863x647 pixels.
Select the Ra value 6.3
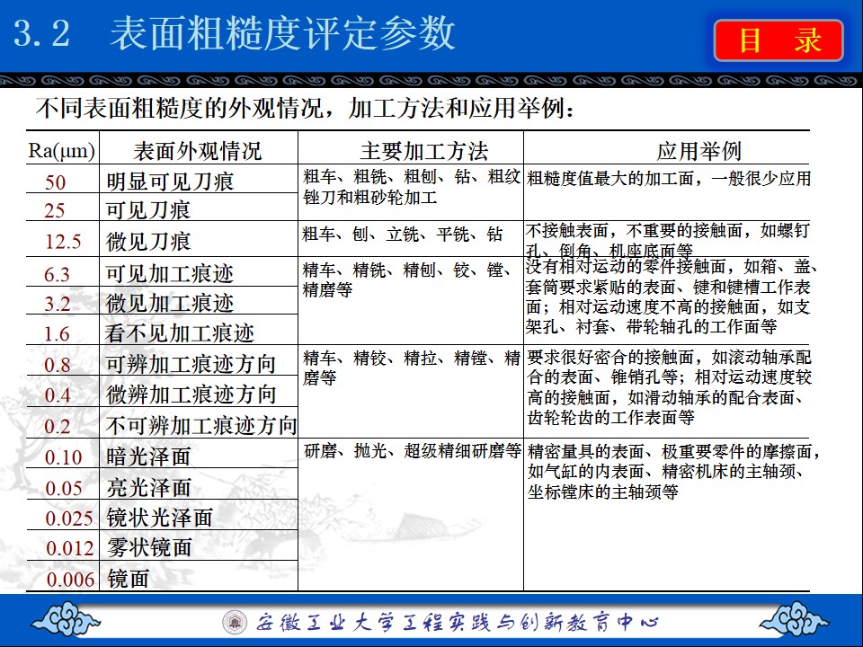click(x=57, y=274)
